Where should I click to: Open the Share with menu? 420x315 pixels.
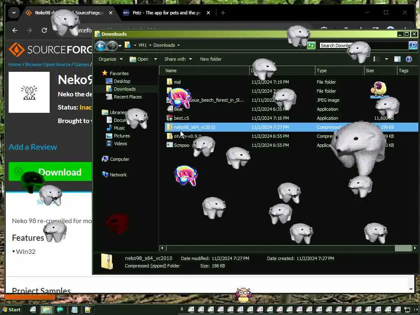click(178, 59)
